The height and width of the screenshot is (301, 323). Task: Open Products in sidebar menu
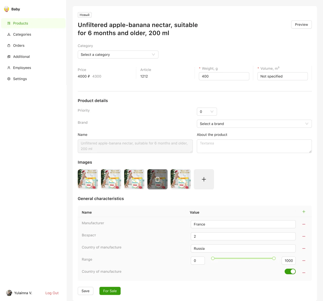[x=33, y=23]
